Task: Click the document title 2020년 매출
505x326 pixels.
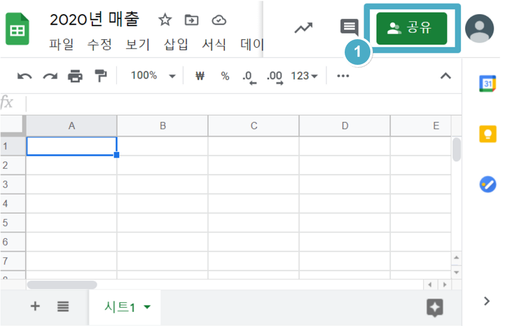Action: pos(94,19)
